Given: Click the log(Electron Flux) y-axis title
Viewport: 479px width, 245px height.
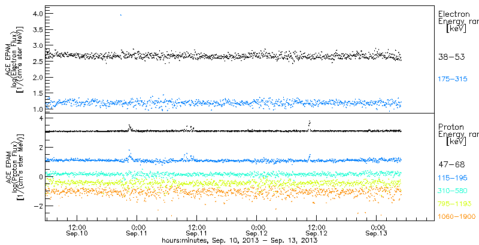Looking at the screenshot, I should (13, 59).
